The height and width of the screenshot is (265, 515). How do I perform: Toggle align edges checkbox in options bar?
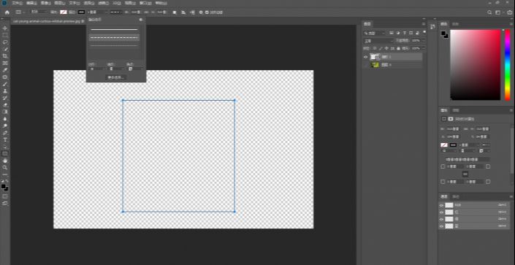[207, 12]
